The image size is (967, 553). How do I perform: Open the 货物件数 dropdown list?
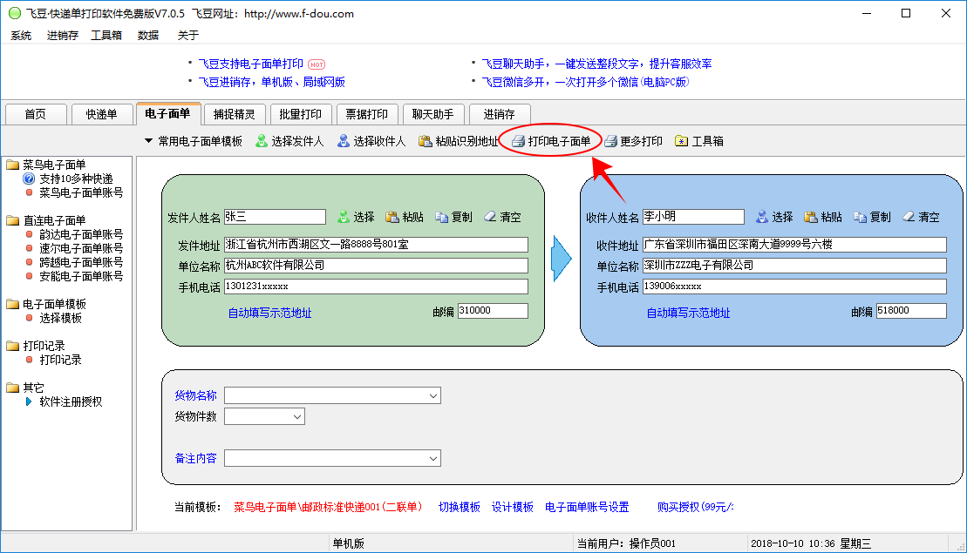(297, 417)
